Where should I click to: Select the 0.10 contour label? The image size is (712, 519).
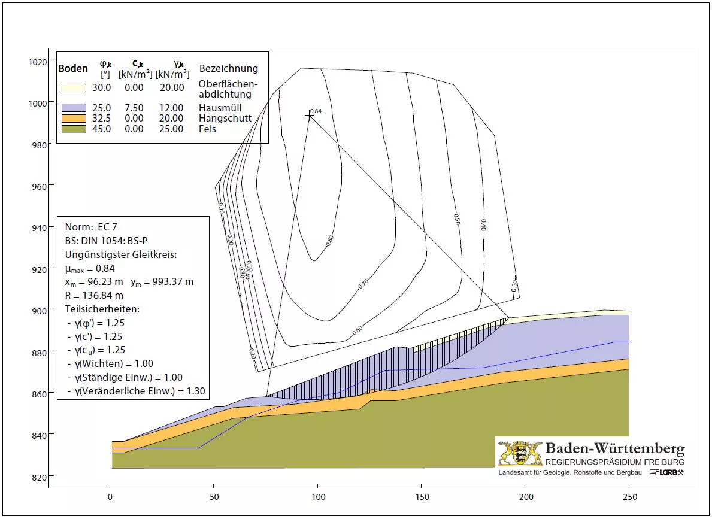pos(221,208)
